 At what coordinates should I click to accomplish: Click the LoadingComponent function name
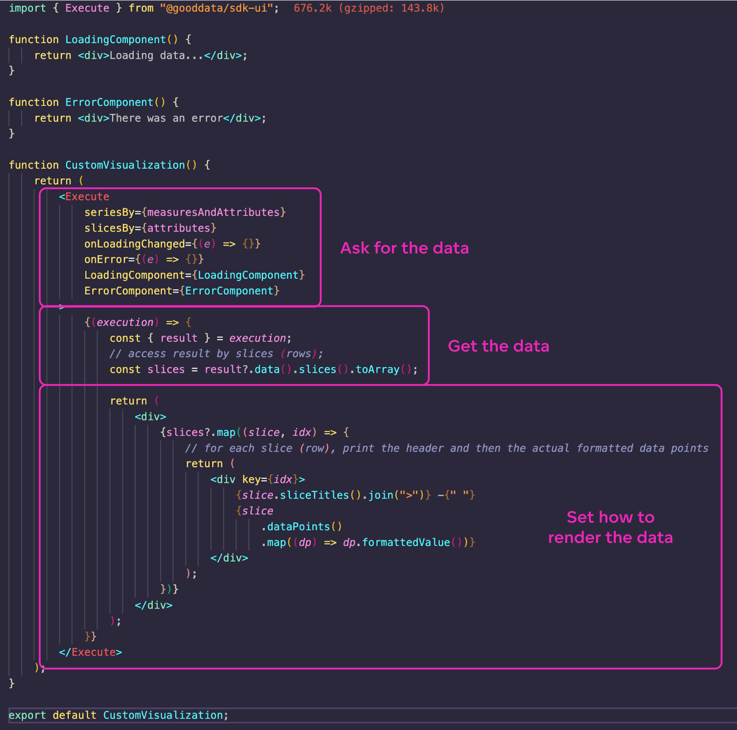point(116,39)
